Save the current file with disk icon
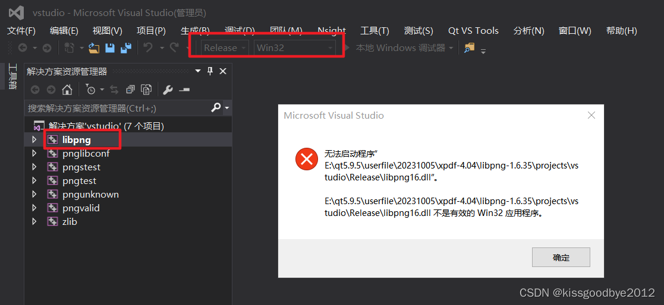Screen dimensions: 664x305 [x=110, y=48]
